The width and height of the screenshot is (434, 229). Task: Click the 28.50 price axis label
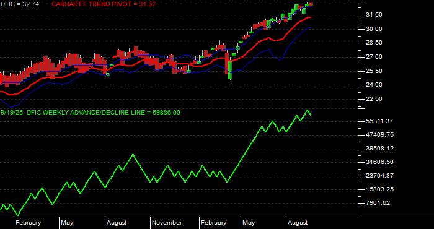click(x=374, y=43)
